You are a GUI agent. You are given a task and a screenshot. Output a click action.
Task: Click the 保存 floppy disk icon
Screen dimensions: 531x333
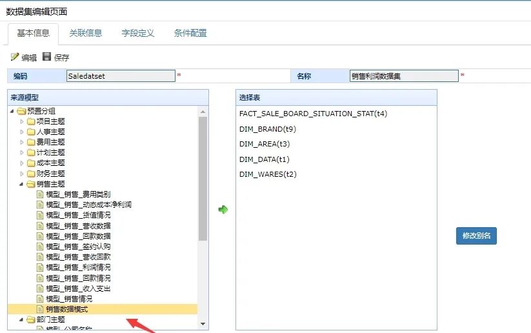[x=46, y=57]
